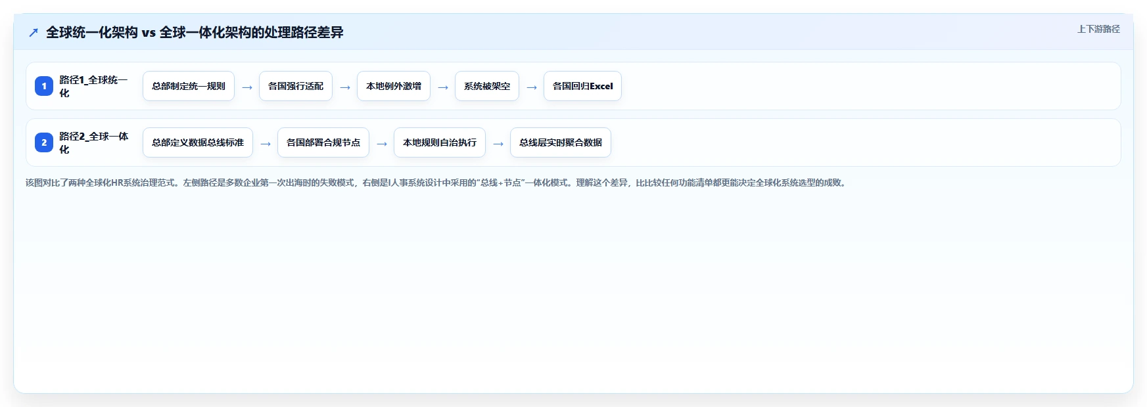Select the 总部制定统一规则 step box
The image size is (1147, 407).
point(189,86)
